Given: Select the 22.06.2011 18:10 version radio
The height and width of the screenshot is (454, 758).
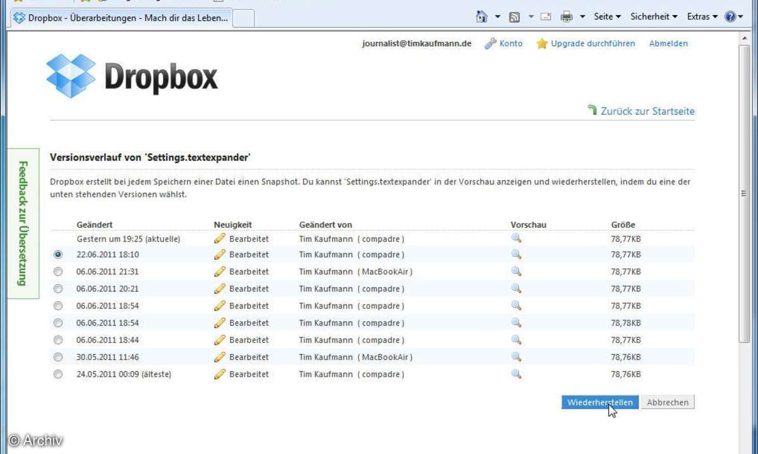Looking at the screenshot, I should [x=58, y=255].
